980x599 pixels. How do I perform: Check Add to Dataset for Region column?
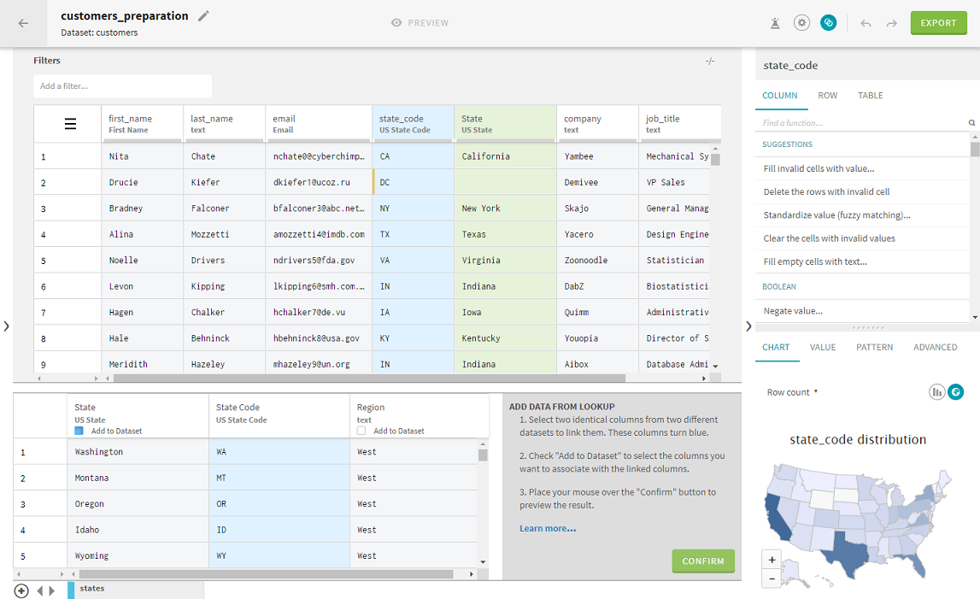361,432
